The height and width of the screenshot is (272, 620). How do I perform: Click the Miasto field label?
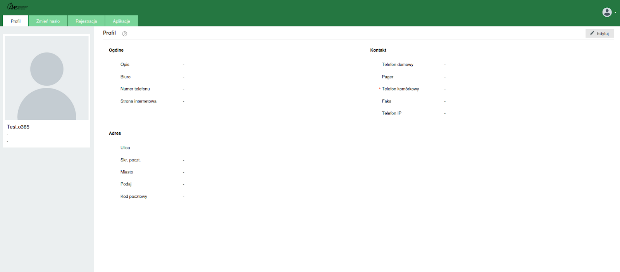pyautogui.click(x=127, y=172)
